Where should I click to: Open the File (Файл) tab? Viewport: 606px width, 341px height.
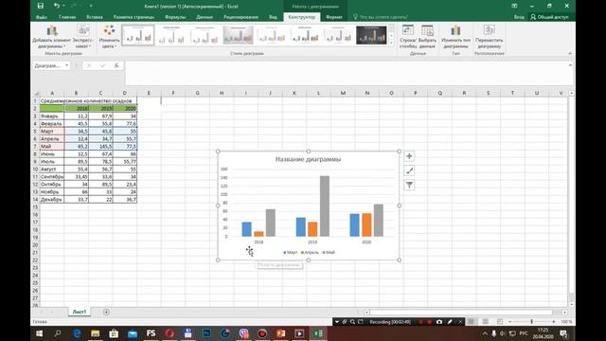(x=42, y=17)
